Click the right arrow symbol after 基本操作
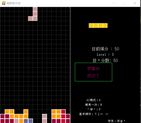The width and height of the screenshot is (141, 123). click(106, 114)
